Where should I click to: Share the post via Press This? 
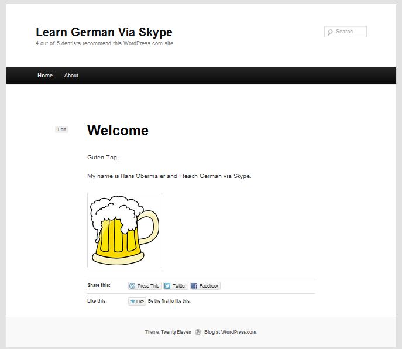145,286
